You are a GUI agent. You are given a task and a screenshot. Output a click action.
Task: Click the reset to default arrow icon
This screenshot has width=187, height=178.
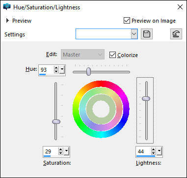click(176, 34)
